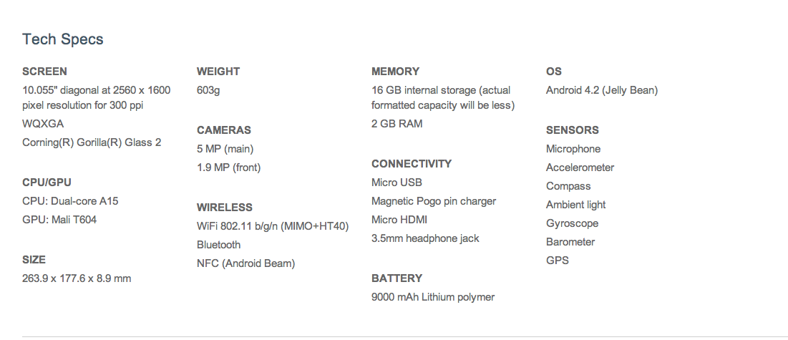Click the 2 GB RAM line
This screenshot has width=788, height=340.
(x=397, y=124)
